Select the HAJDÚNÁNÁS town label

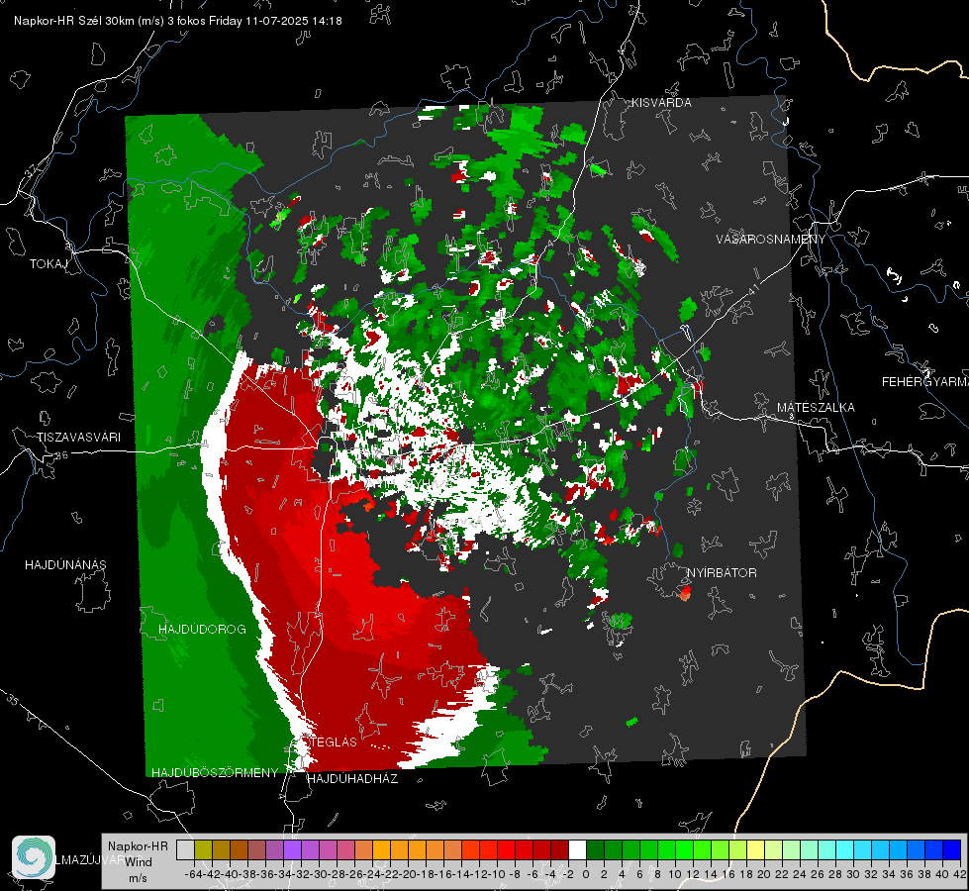click(x=65, y=564)
